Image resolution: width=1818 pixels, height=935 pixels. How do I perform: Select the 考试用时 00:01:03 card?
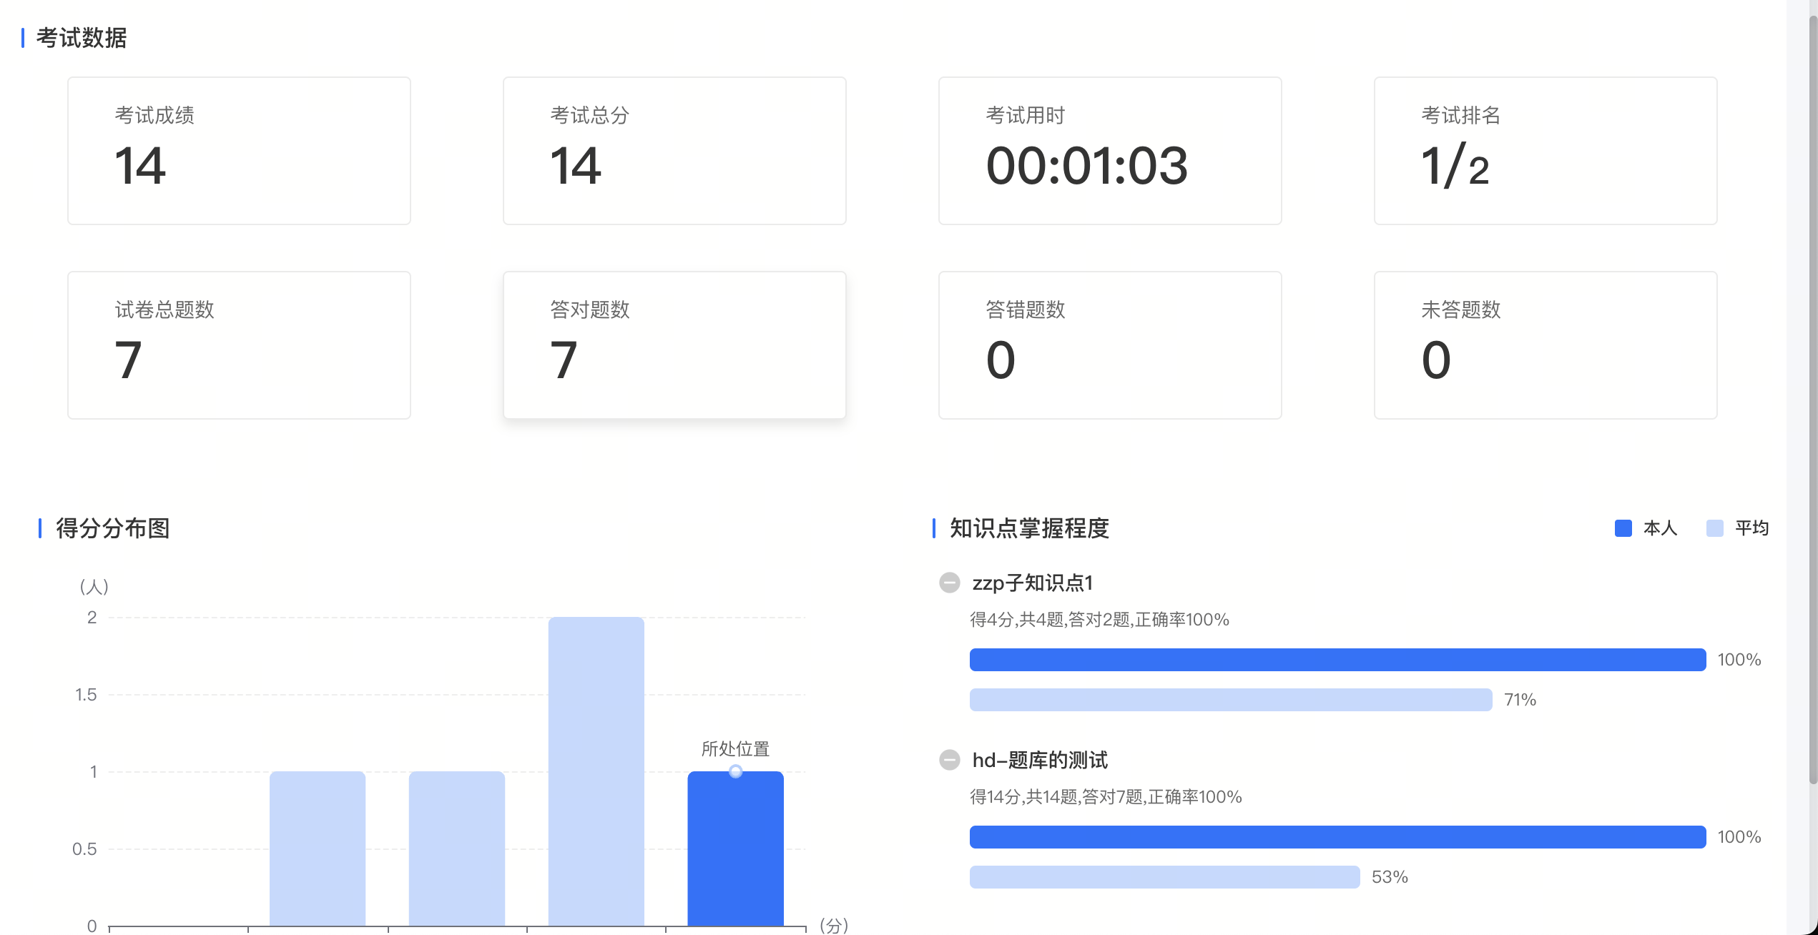click(x=1110, y=151)
